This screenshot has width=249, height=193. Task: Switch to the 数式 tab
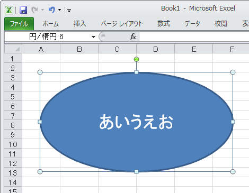coord(164,24)
